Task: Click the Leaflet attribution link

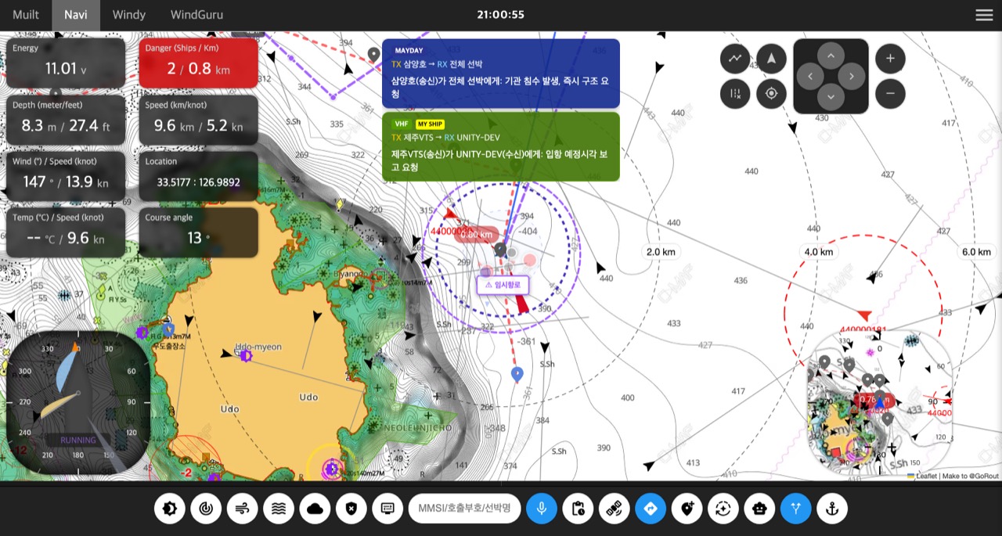Action: (x=925, y=476)
